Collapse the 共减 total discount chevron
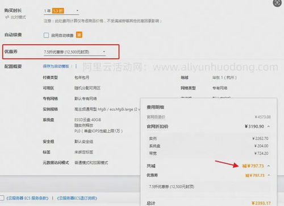This screenshot has width=284, height=206. pos(269,166)
